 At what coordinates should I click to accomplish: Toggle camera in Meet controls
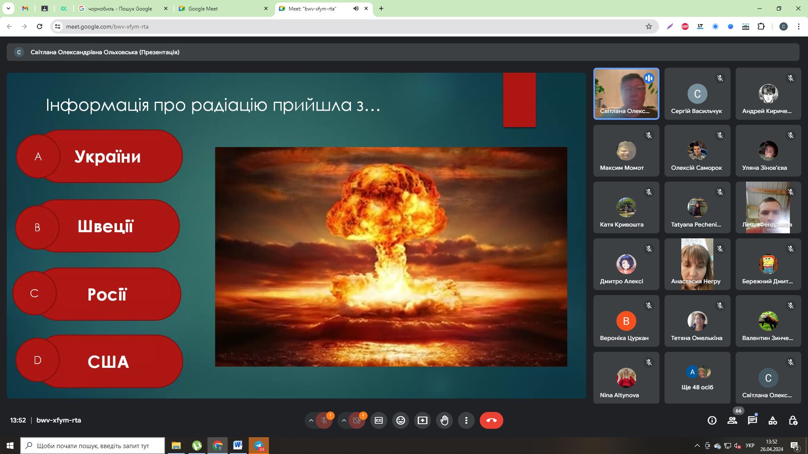[357, 420]
